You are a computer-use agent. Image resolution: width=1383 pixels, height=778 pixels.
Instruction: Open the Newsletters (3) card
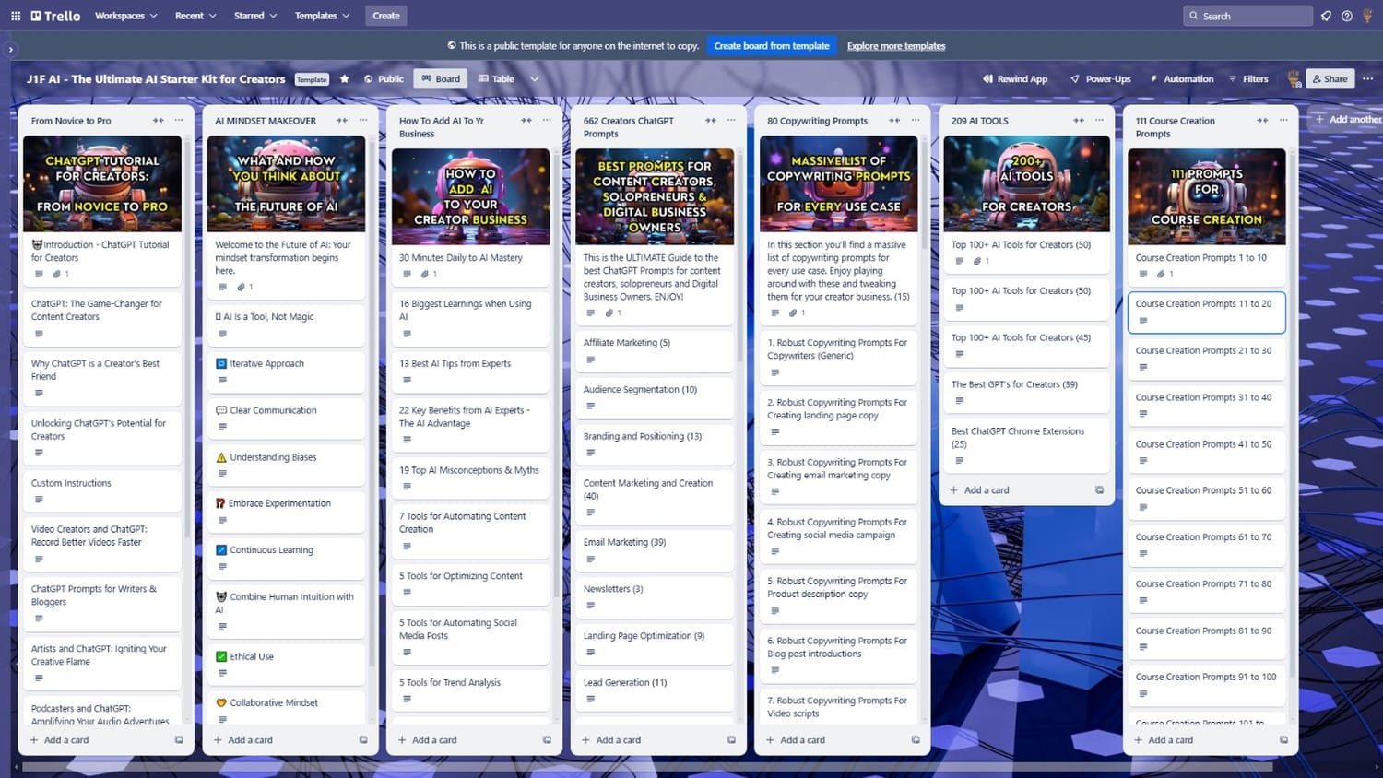tap(655, 596)
